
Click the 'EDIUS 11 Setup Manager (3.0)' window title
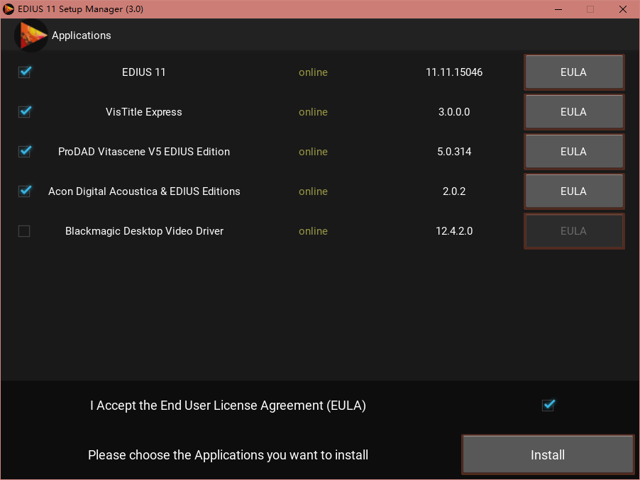click(80, 9)
